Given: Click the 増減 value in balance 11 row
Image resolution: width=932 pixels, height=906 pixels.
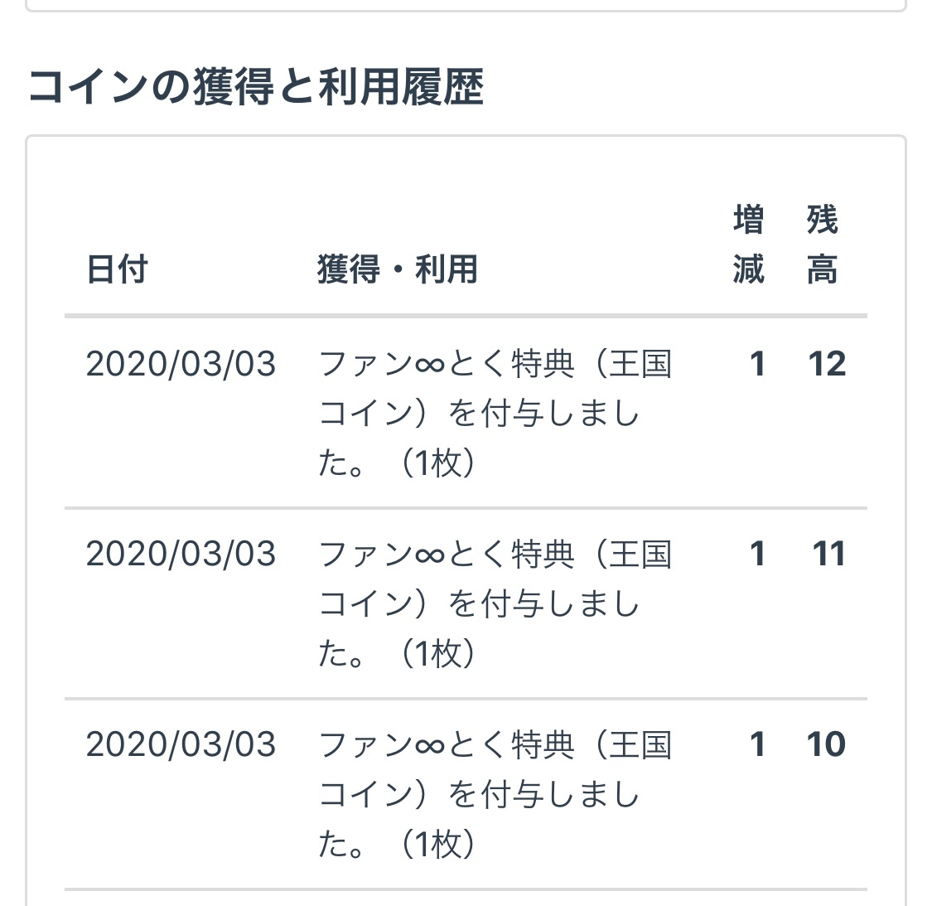Looking at the screenshot, I should pyautogui.click(x=756, y=554).
